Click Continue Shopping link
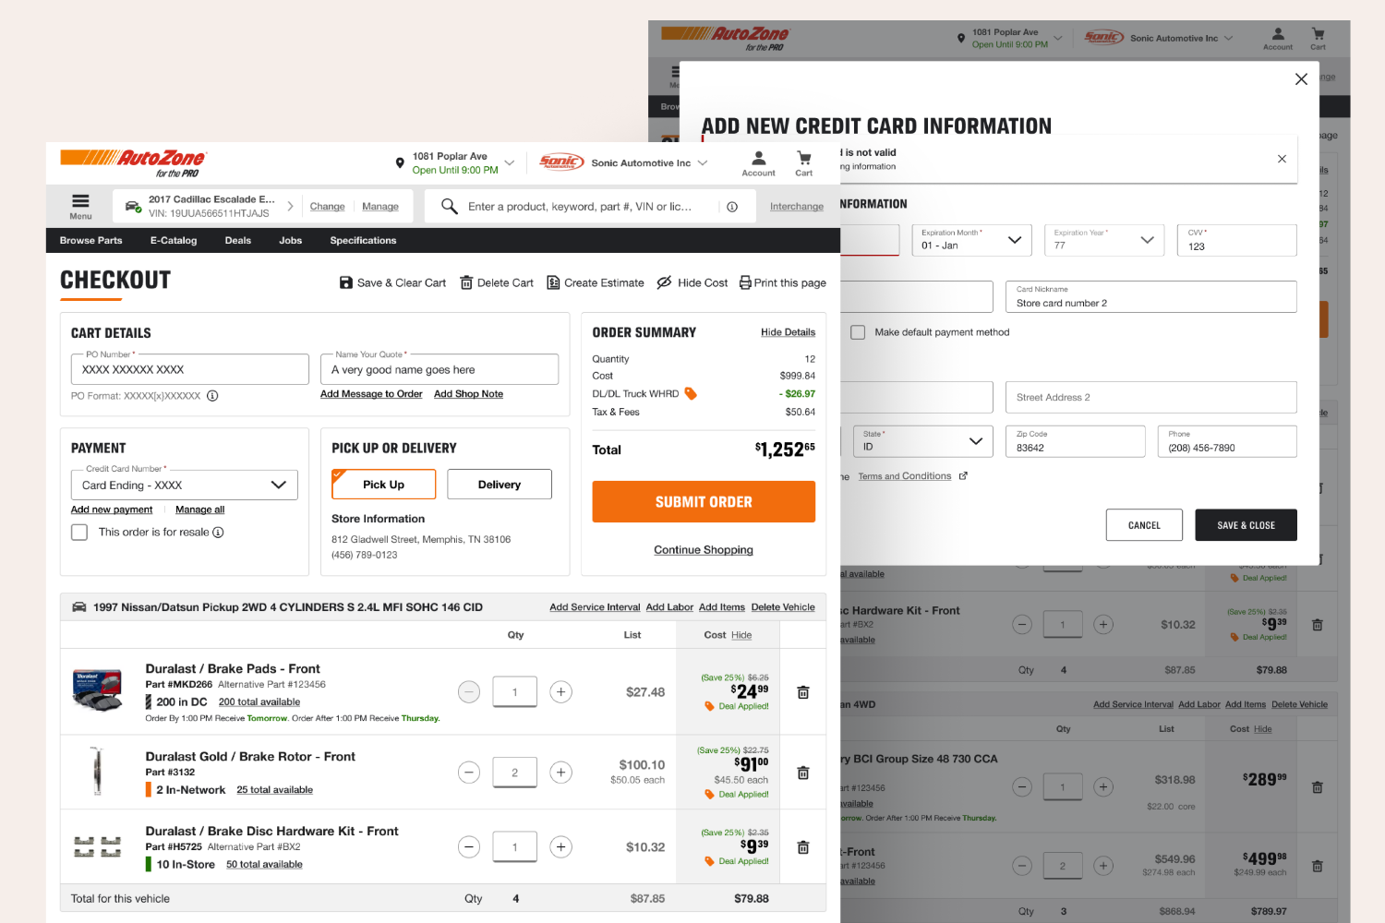 [x=704, y=550]
